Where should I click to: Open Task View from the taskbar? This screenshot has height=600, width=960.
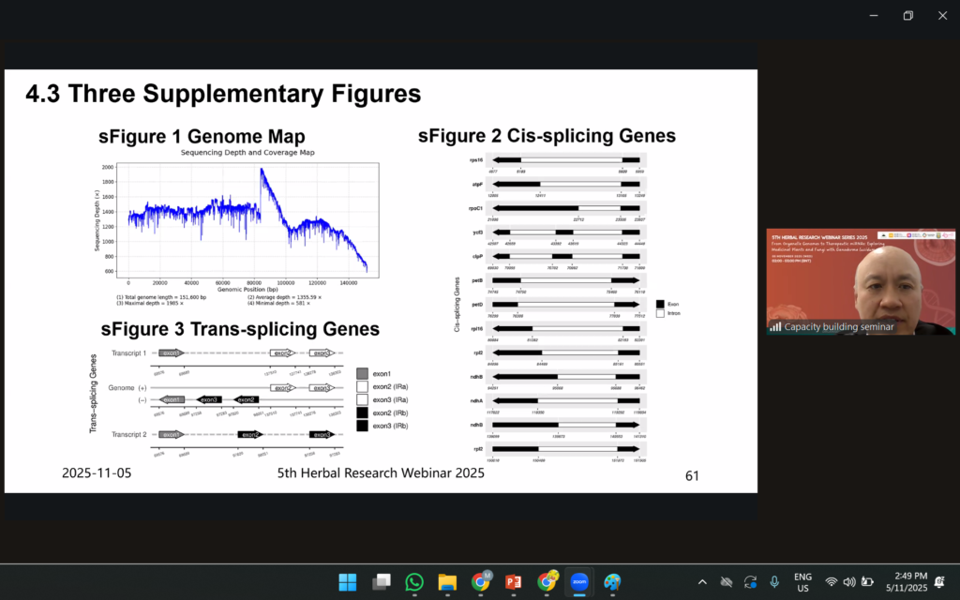(382, 582)
